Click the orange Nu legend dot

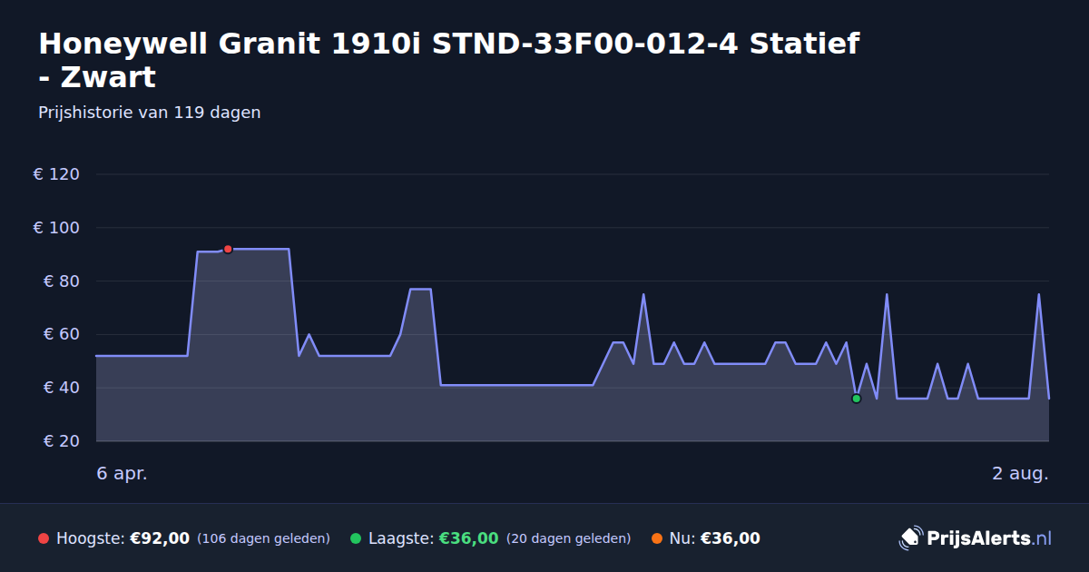point(657,538)
